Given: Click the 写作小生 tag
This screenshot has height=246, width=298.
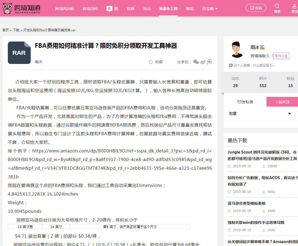Looking at the screenshot, I should pyautogui.click(x=281, y=56).
